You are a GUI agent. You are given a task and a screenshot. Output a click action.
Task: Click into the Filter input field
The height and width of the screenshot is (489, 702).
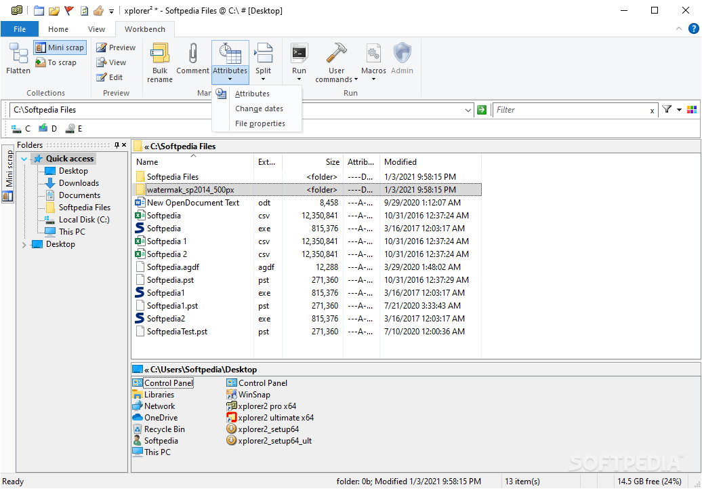[x=570, y=110]
